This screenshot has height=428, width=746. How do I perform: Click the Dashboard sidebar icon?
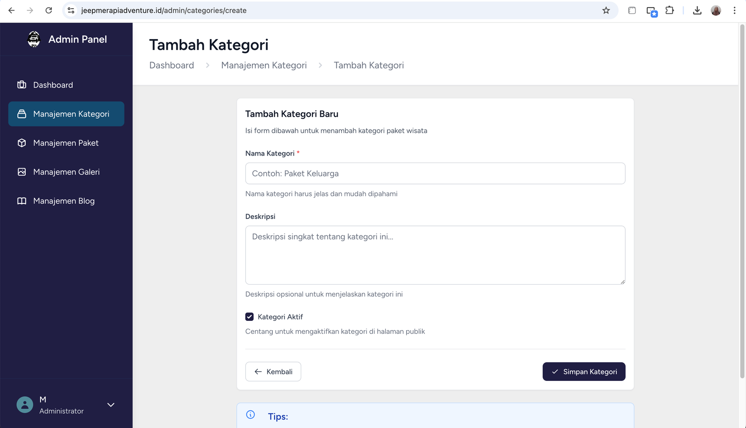[x=21, y=85]
